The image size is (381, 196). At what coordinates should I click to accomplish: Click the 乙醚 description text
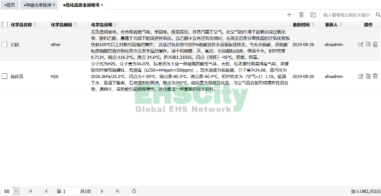(x=190, y=44)
